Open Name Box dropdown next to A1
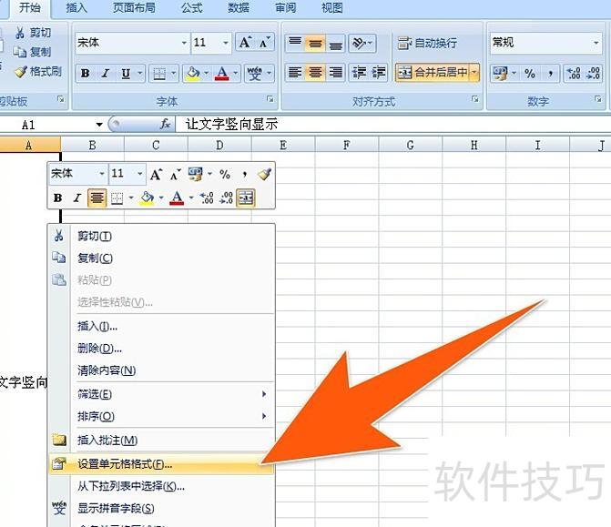Viewport: 611px width, 527px height. [99, 125]
